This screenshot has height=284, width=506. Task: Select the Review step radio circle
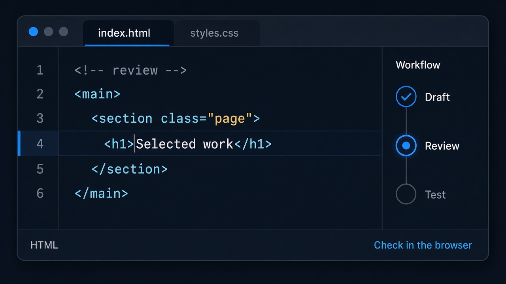406,146
